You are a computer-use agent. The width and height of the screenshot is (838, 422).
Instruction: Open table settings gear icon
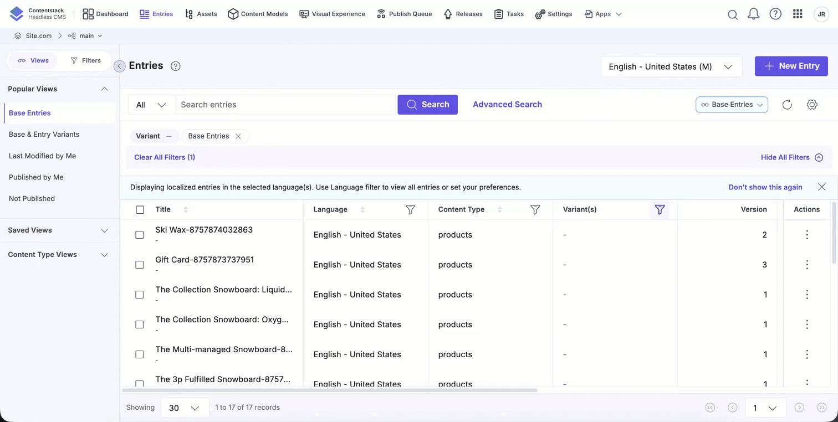[812, 105]
